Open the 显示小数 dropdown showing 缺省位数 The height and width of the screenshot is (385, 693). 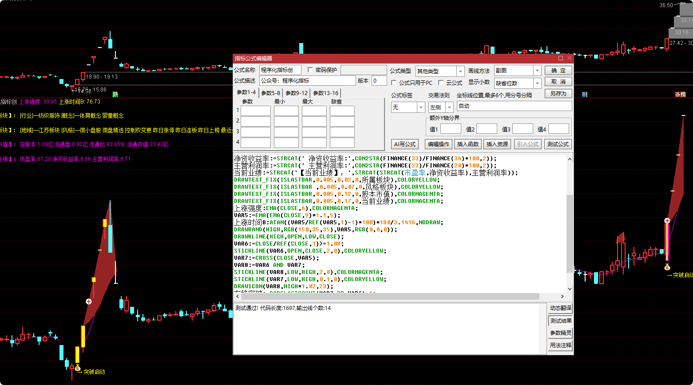(537, 83)
